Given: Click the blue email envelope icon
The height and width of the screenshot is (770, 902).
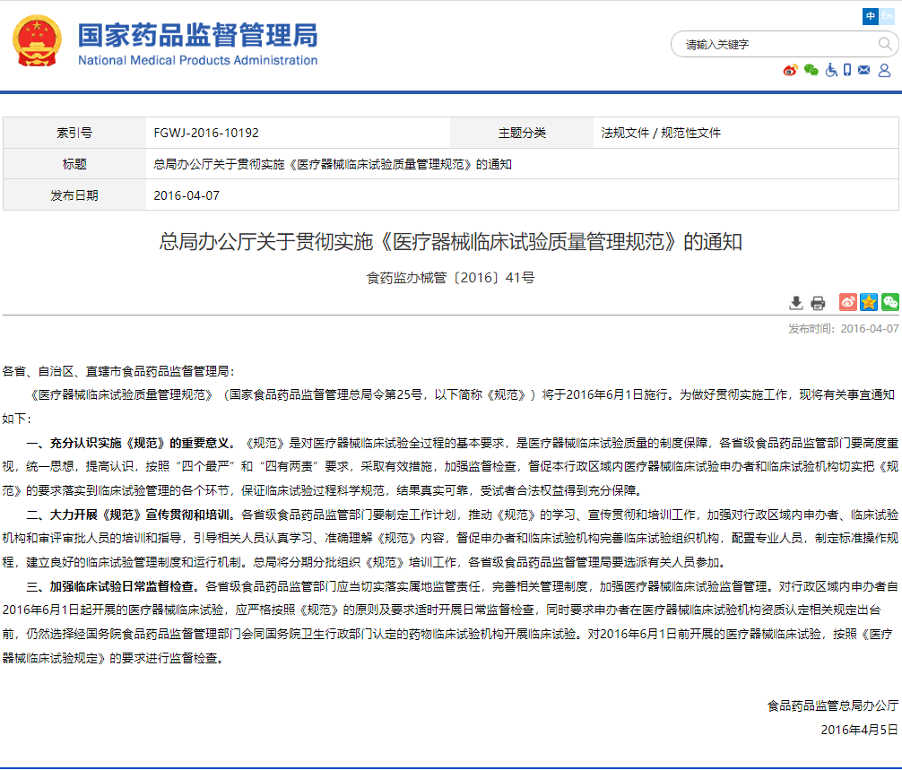Looking at the screenshot, I should (x=864, y=70).
